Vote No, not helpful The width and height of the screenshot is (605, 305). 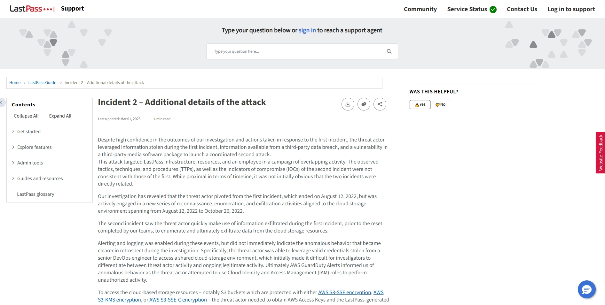440,104
